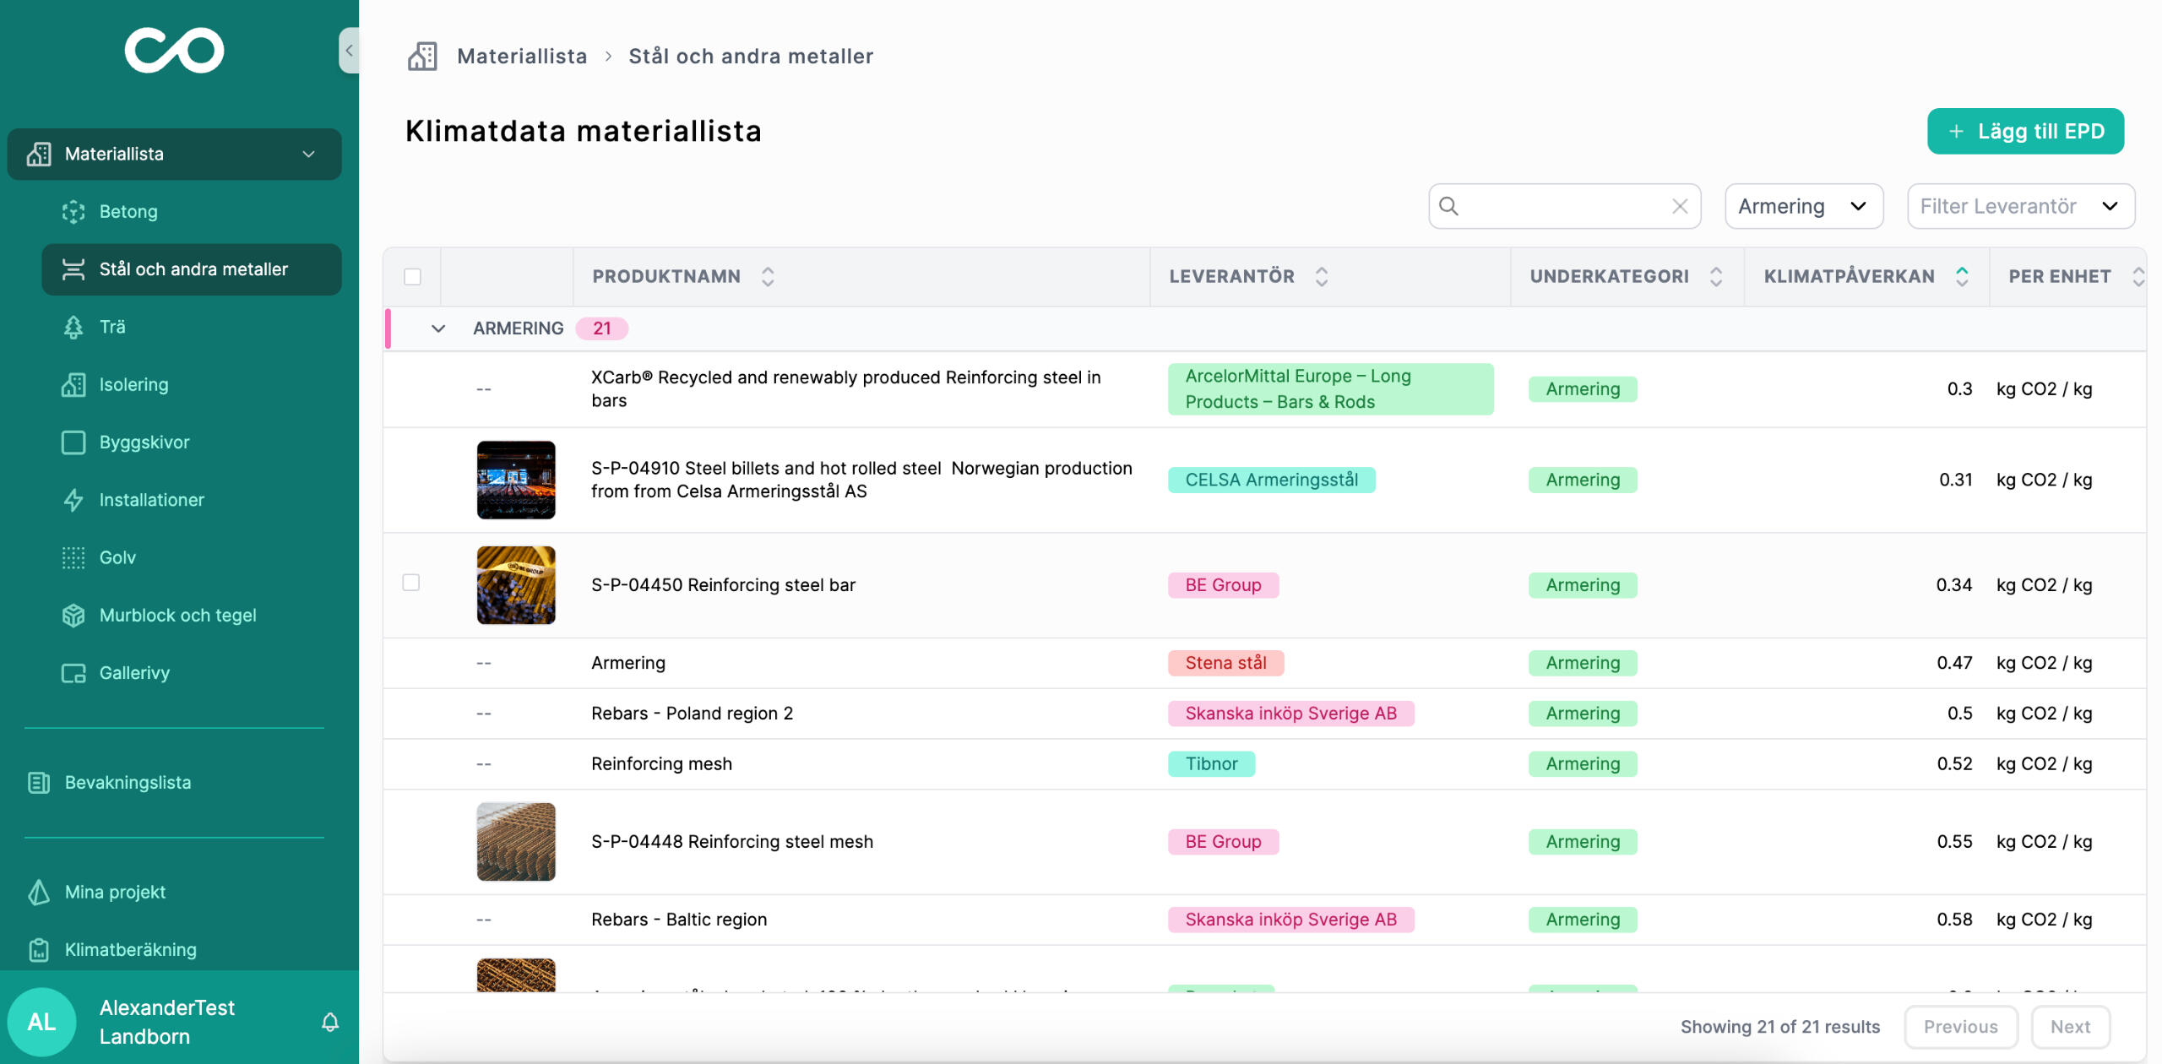This screenshot has width=2162, height=1064.
Task: Click the AL user avatar
Action: click(x=41, y=1022)
